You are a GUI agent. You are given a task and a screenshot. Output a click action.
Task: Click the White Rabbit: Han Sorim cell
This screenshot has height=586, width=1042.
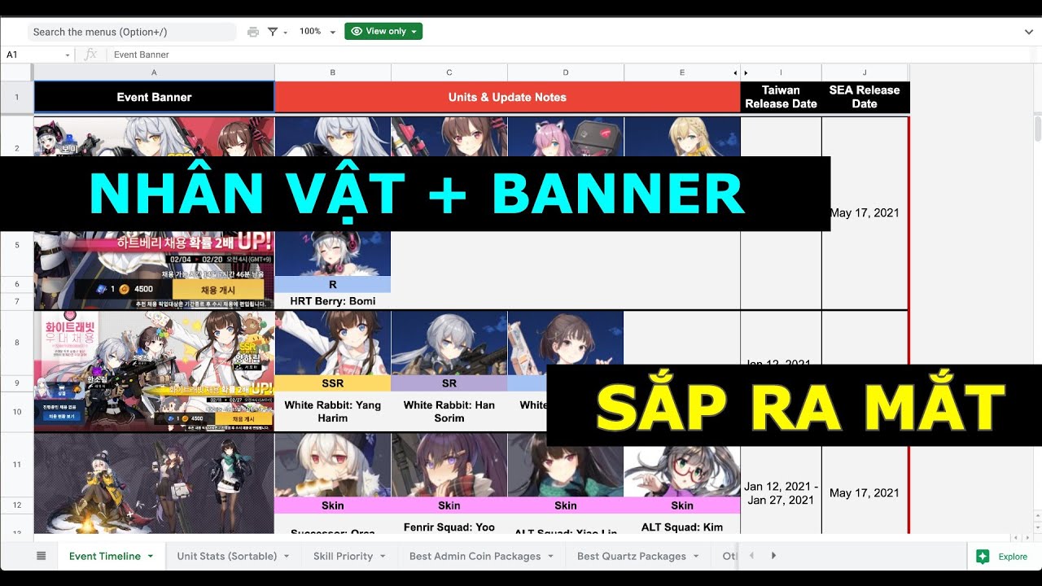449,412
